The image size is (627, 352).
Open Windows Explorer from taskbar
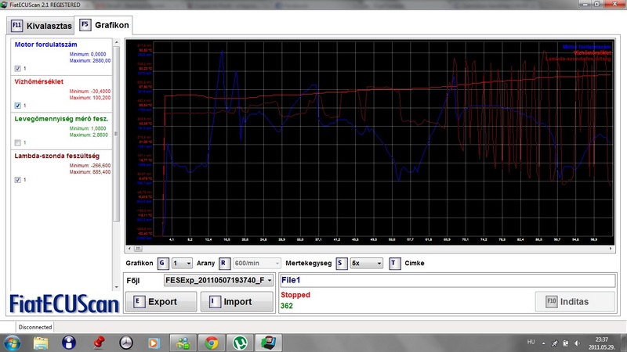point(41,343)
